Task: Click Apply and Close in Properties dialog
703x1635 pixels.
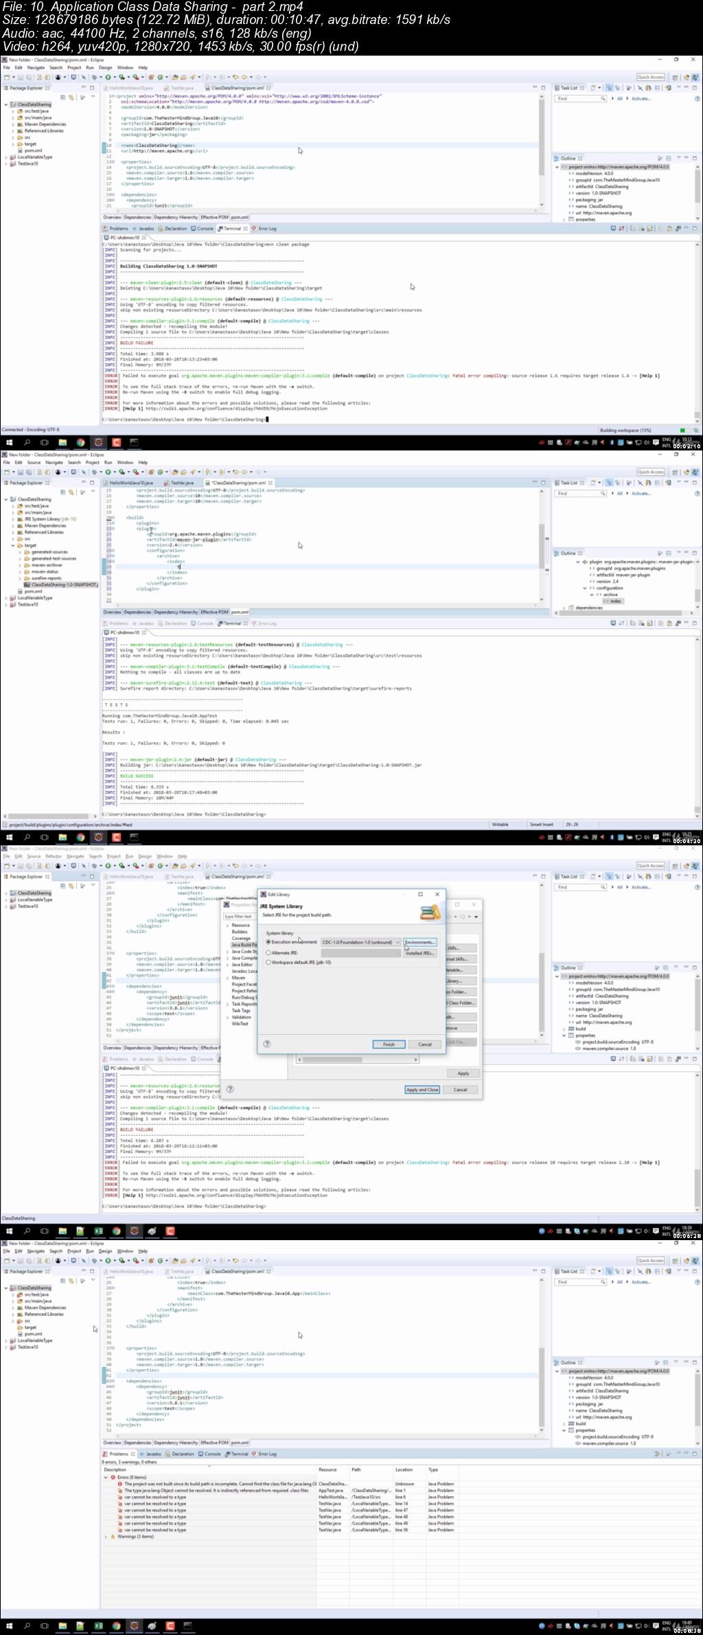Action: click(x=422, y=1089)
